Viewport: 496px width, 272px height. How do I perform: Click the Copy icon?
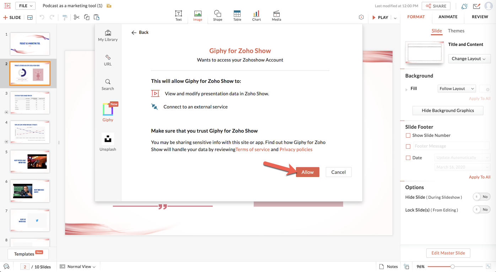[x=86, y=17]
